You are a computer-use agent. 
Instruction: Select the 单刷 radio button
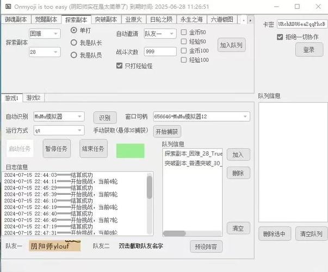(74, 30)
